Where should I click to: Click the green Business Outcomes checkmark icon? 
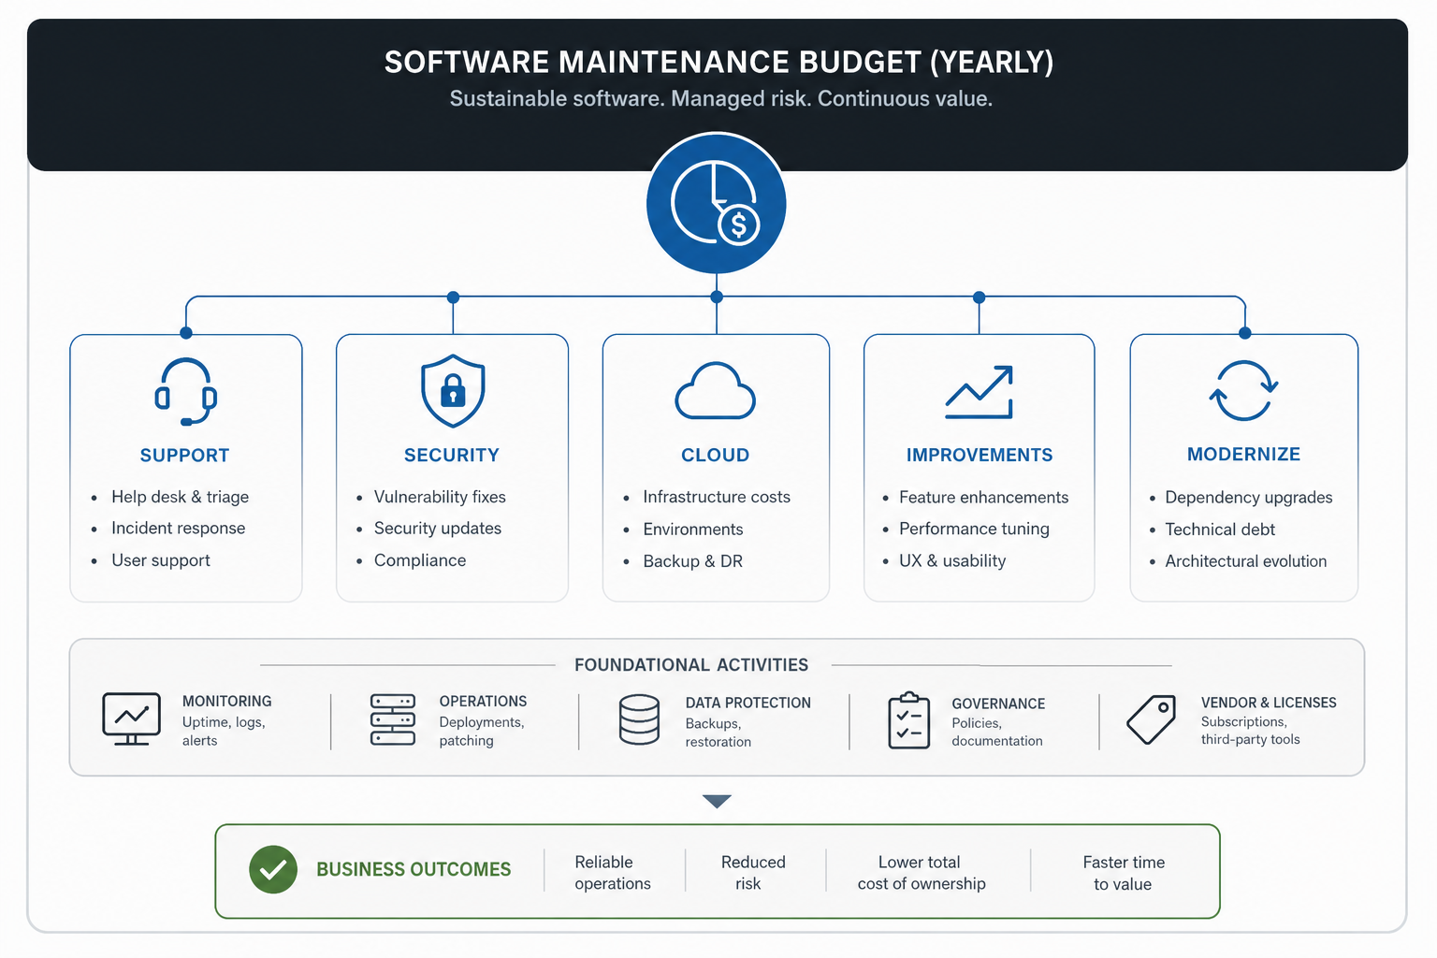[x=273, y=869]
